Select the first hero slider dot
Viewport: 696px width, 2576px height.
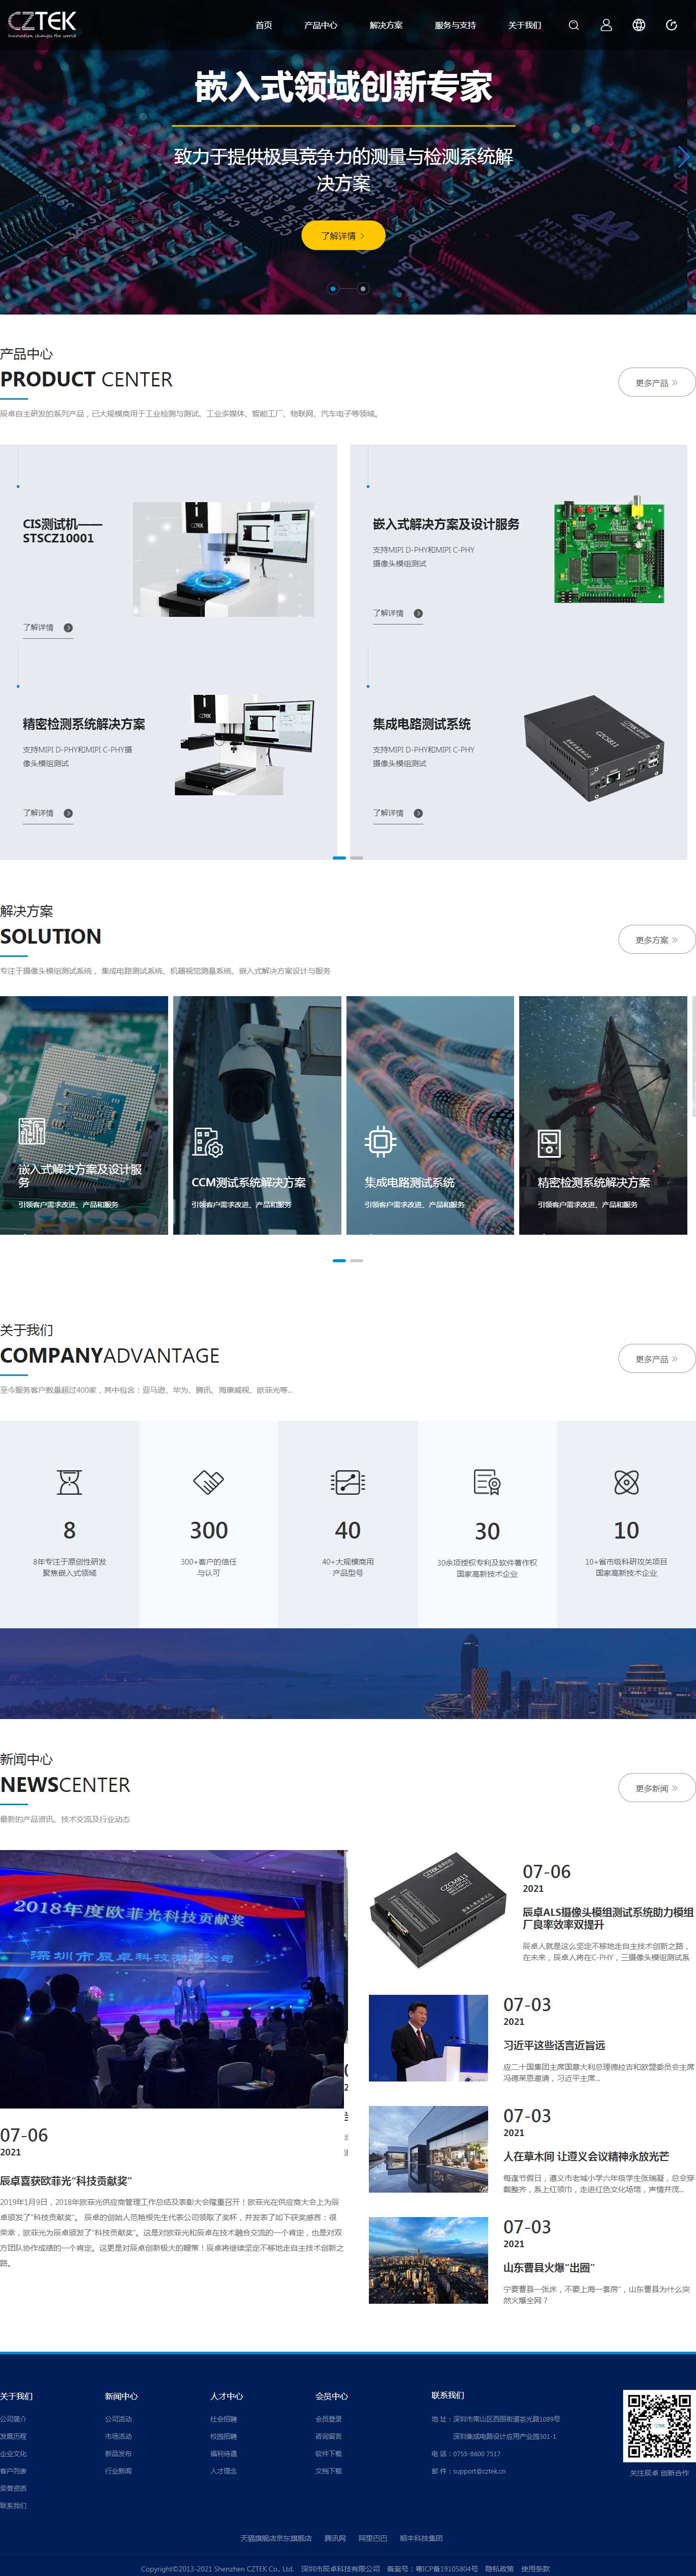point(333,288)
